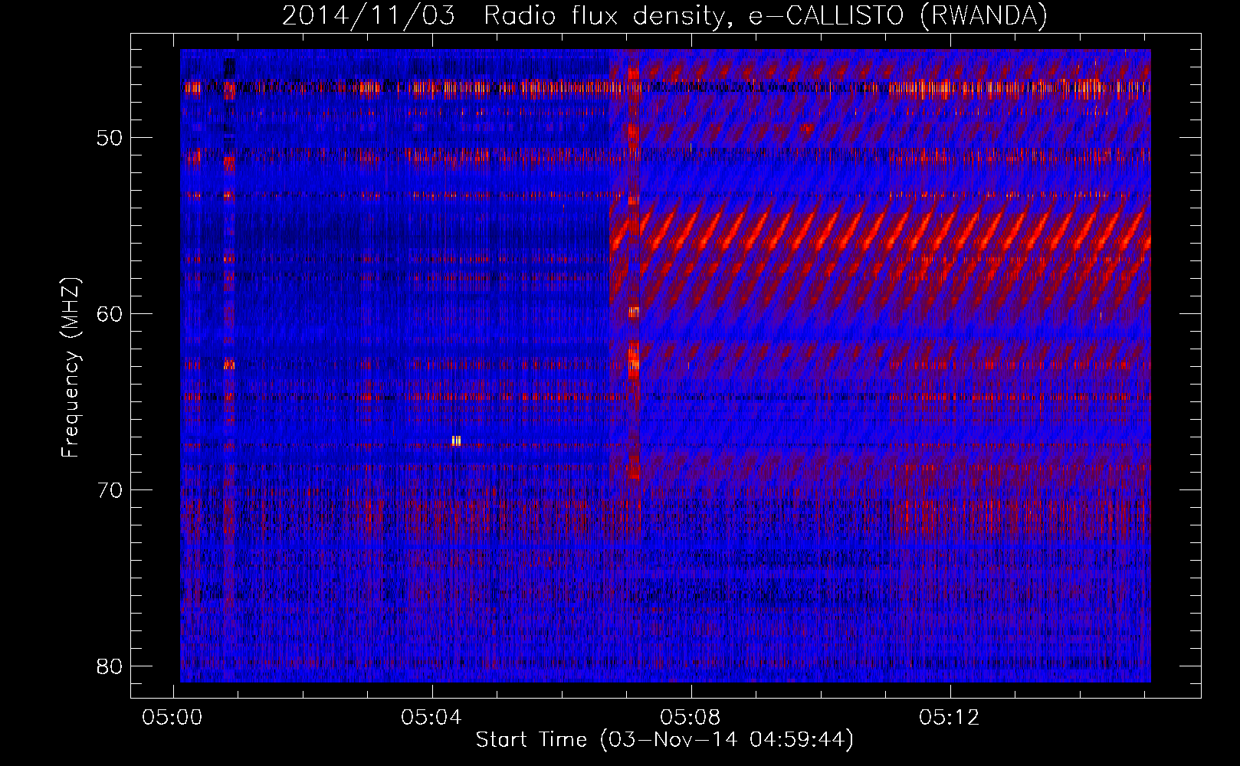This screenshot has width=1240, height=766.
Task: Click the 05:12 time tick label
Action: tap(950, 718)
